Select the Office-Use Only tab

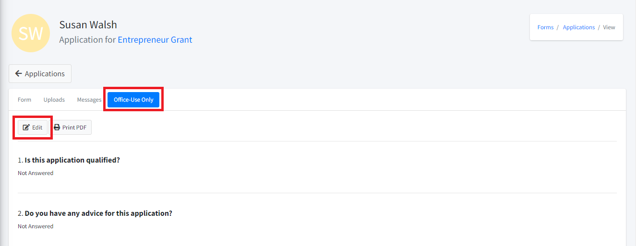133,100
